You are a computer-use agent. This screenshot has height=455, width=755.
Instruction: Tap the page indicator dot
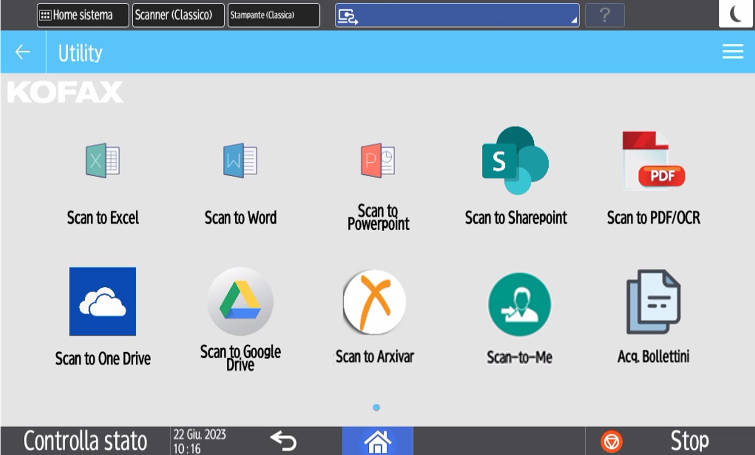click(x=377, y=408)
